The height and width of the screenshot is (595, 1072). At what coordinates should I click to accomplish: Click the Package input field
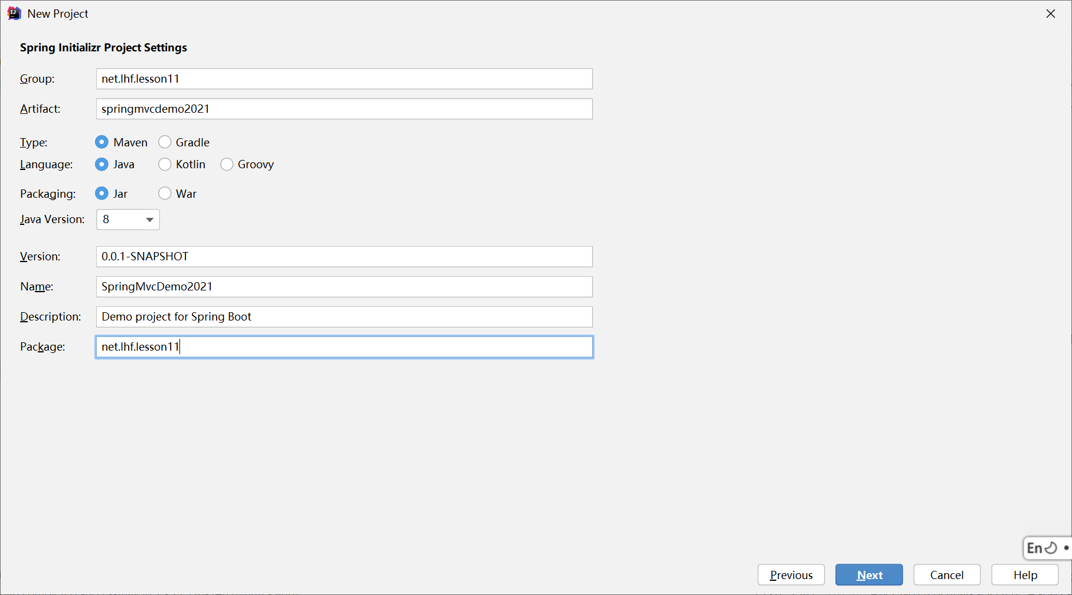344,346
